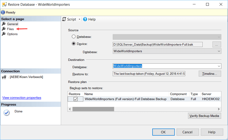Click the Options page wrench icon
This screenshot has width=228, height=140.
pyautogui.click(x=4, y=34)
